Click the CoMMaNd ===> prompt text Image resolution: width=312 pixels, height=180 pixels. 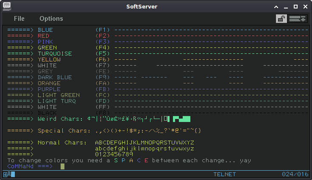[30, 166]
